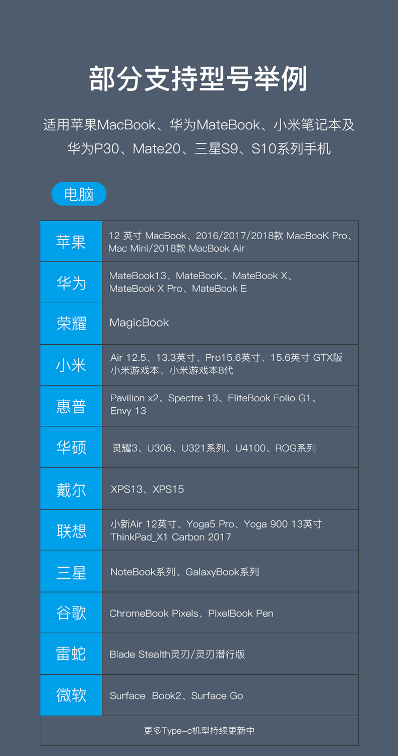Click the 华为P30、Mate20 subtitle line

(199, 148)
